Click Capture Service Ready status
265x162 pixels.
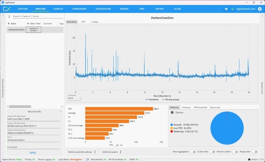click(x=12, y=159)
